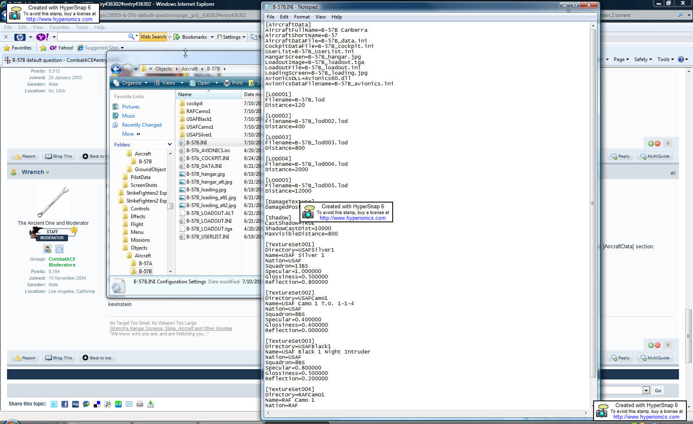This screenshot has height=424, width=693.
Task: Sort files by the Name column header
Action: (209, 94)
